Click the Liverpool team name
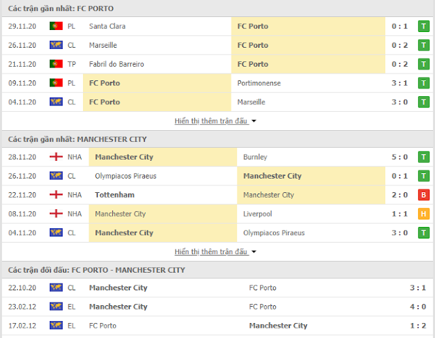Image resolution: width=435 pixels, height=338 pixels. coord(257,214)
